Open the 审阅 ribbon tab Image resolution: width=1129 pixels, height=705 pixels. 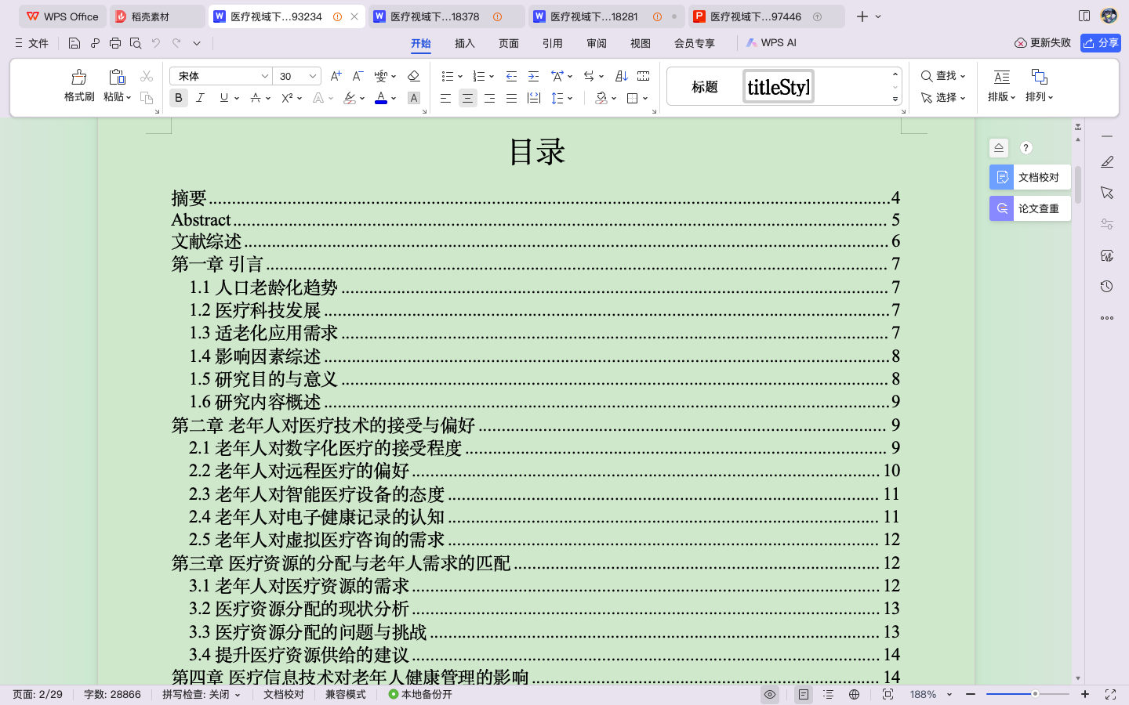pyautogui.click(x=596, y=43)
